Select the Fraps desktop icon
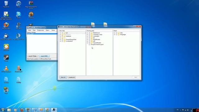The width and height of the screenshot is (199, 112). [6, 90]
